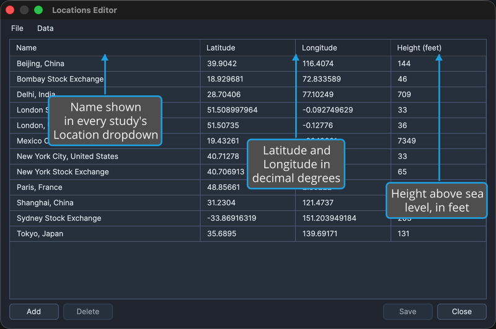Select the Bombay Stock Exchange name cell
Viewport: 496px width, 329px height.
105,79
